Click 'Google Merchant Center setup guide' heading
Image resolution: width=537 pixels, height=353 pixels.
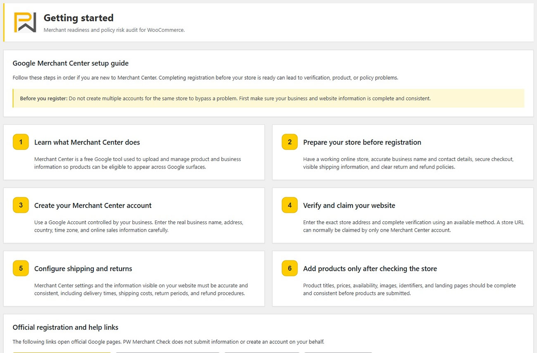[x=71, y=64]
